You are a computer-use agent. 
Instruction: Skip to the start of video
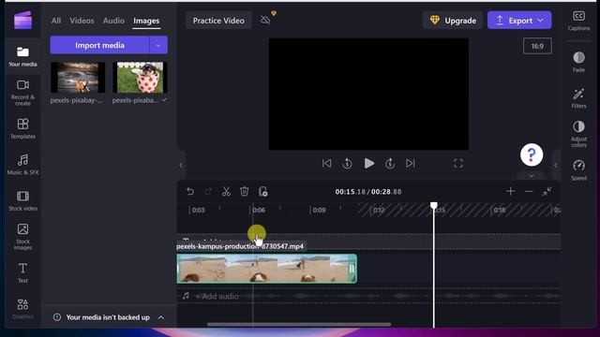tap(326, 164)
